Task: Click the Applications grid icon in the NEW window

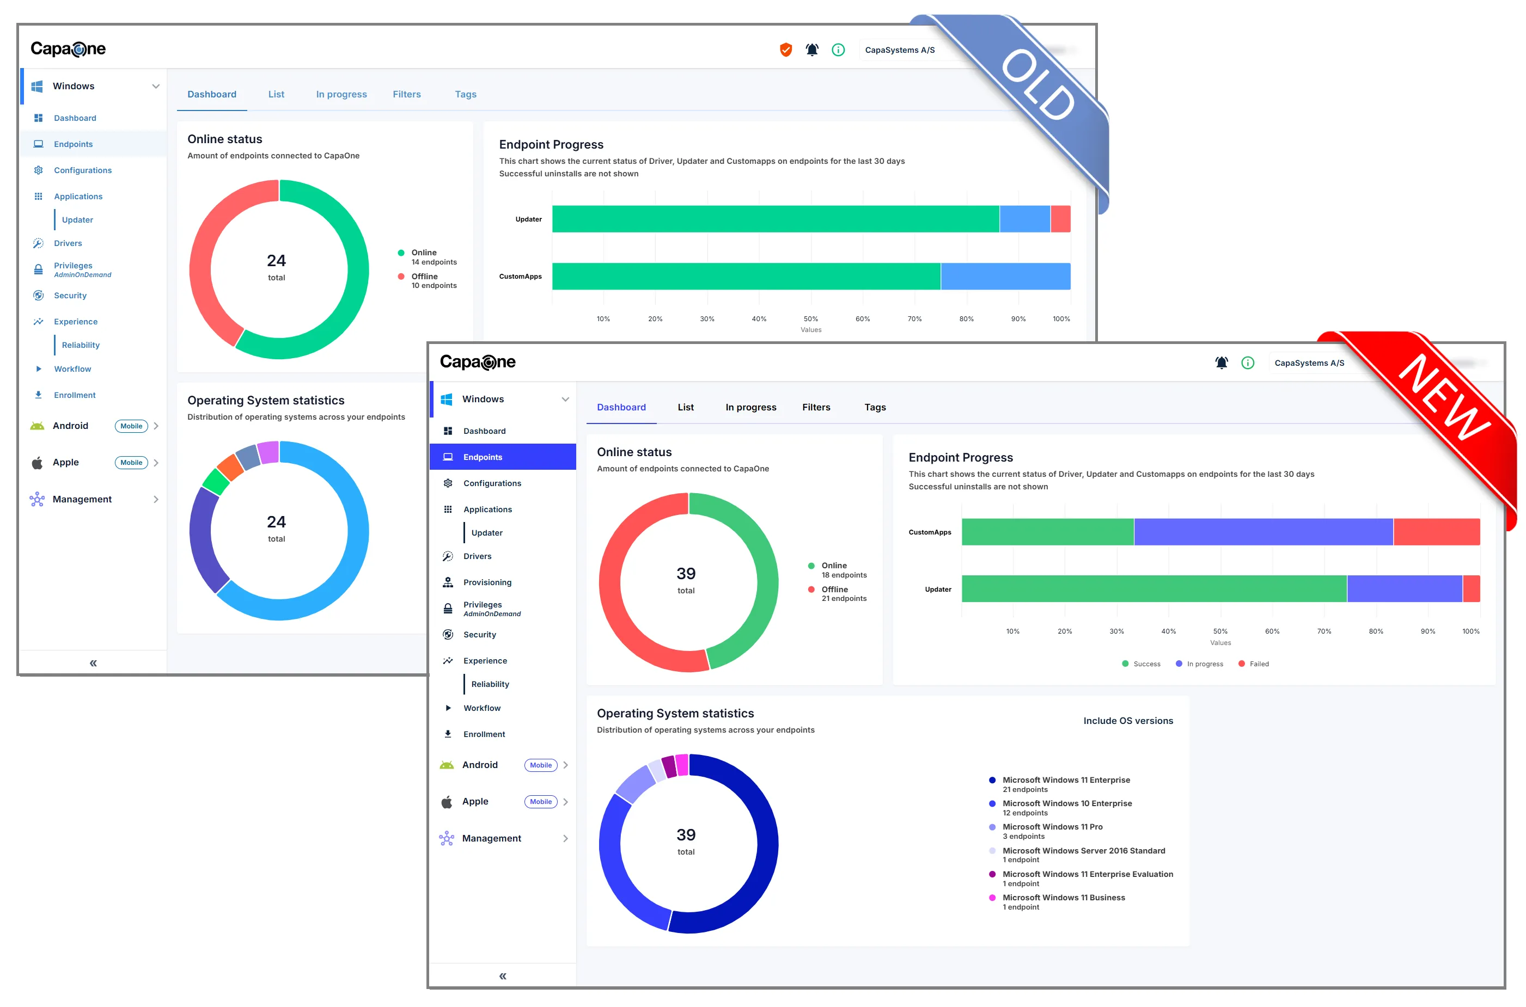Action: (x=448, y=509)
